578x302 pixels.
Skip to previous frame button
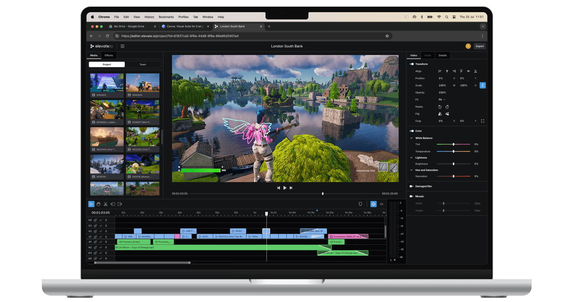(279, 188)
